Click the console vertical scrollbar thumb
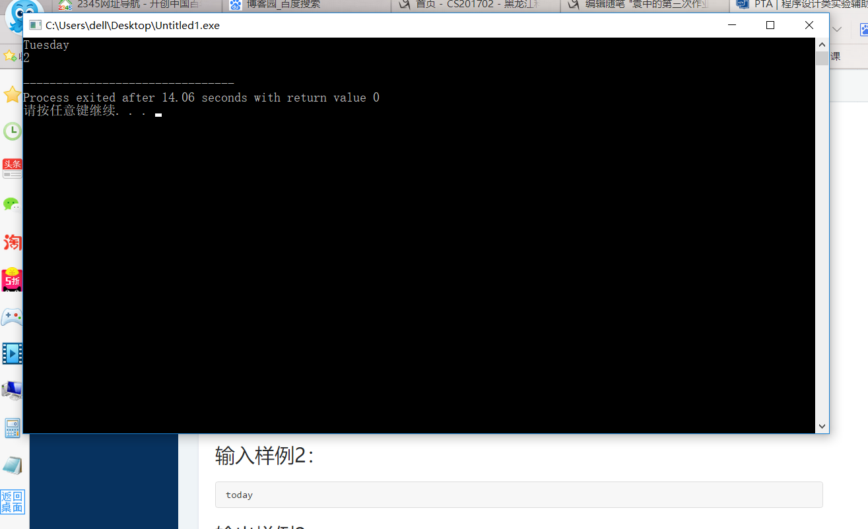The height and width of the screenshot is (529, 868). pyautogui.click(x=822, y=58)
